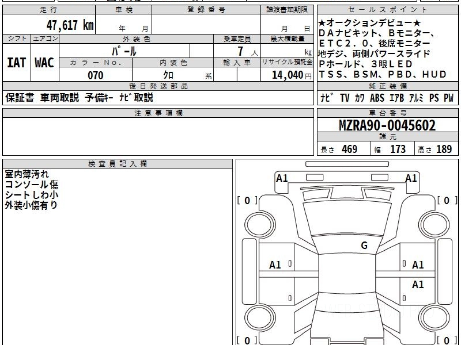Click the height value 189
461x345 pixels.
click(x=444, y=149)
